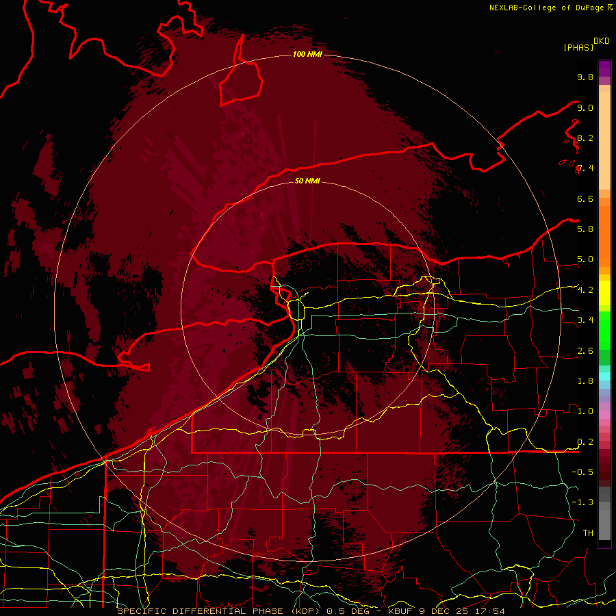
Task: Click the orange segment of the color bar
Action: coord(604,235)
